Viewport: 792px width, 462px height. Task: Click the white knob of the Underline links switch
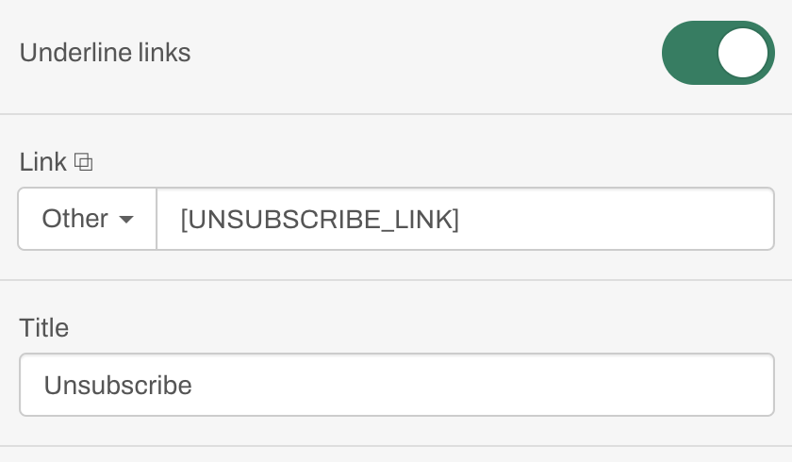743,53
